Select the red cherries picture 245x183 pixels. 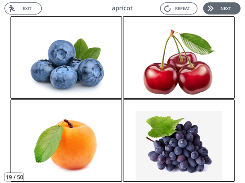pyautogui.click(x=179, y=57)
